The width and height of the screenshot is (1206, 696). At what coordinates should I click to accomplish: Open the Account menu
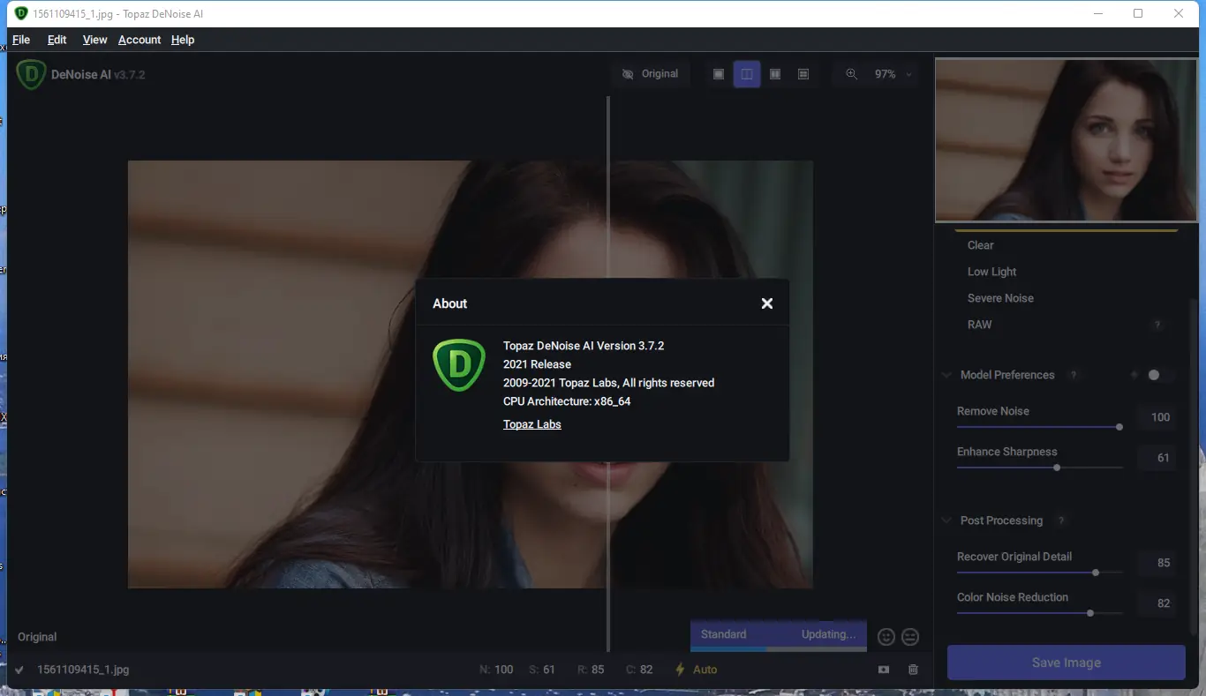pyautogui.click(x=139, y=40)
